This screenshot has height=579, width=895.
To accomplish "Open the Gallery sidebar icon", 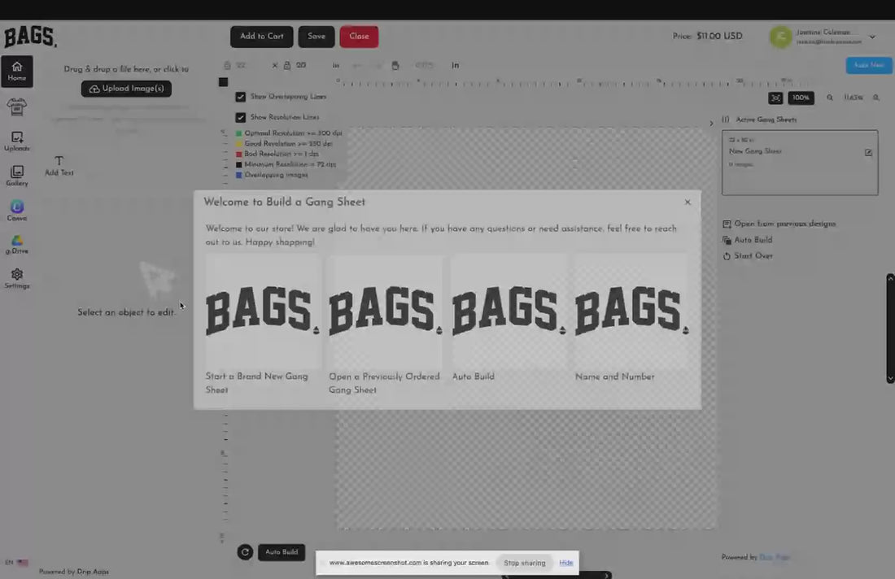I will coord(16,176).
